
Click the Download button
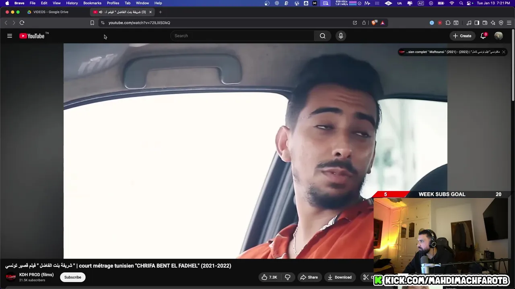point(340,277)
